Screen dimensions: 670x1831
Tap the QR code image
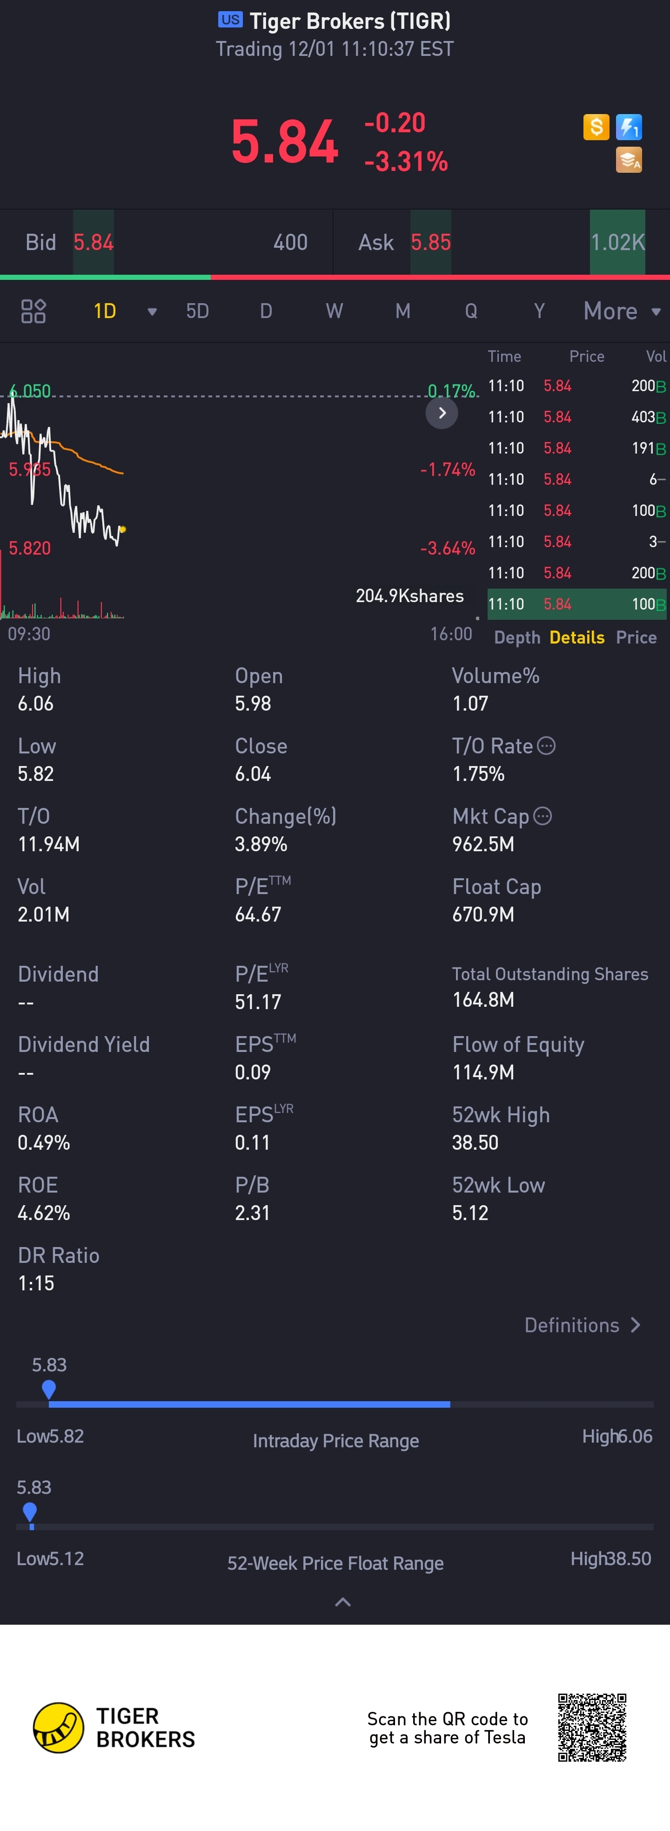[x=592, y=1727]
